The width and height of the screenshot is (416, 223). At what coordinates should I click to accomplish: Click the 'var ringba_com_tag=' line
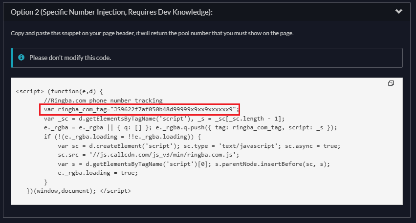(141, 109)
